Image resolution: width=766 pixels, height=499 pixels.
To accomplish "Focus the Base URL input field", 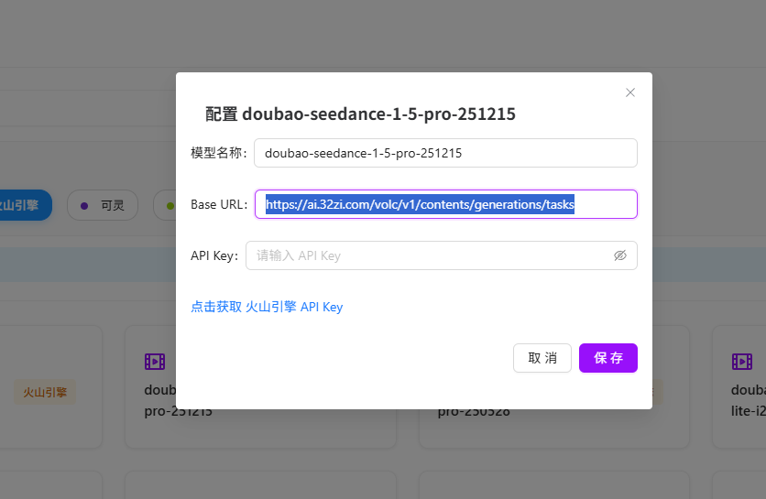I will [446, 204].
